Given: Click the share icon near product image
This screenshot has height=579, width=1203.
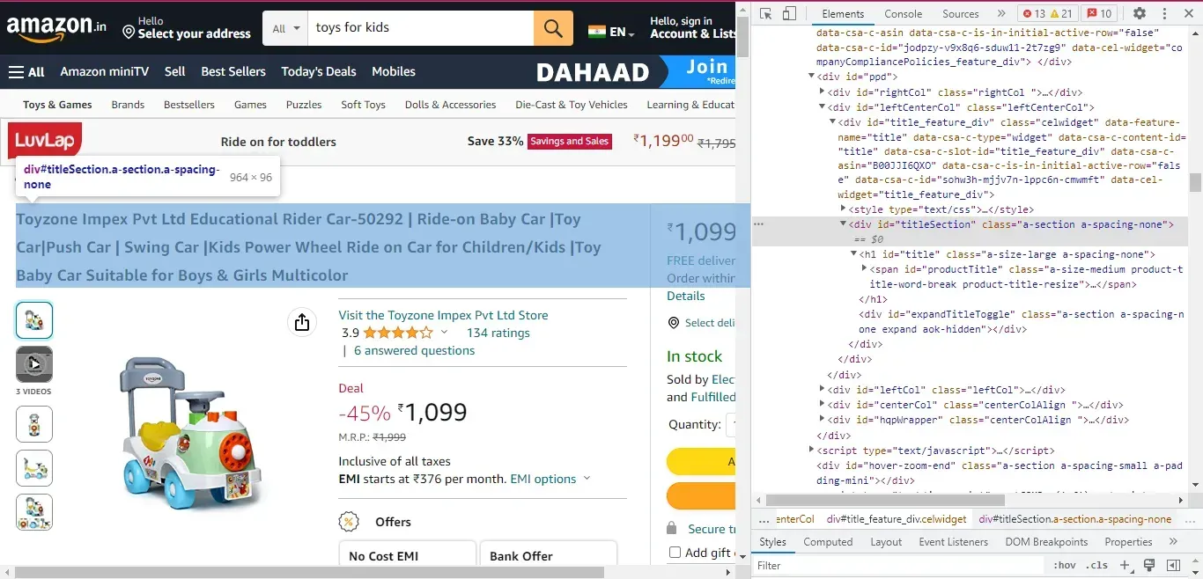Looking at the screenshot, I should (x=302, y=322).
